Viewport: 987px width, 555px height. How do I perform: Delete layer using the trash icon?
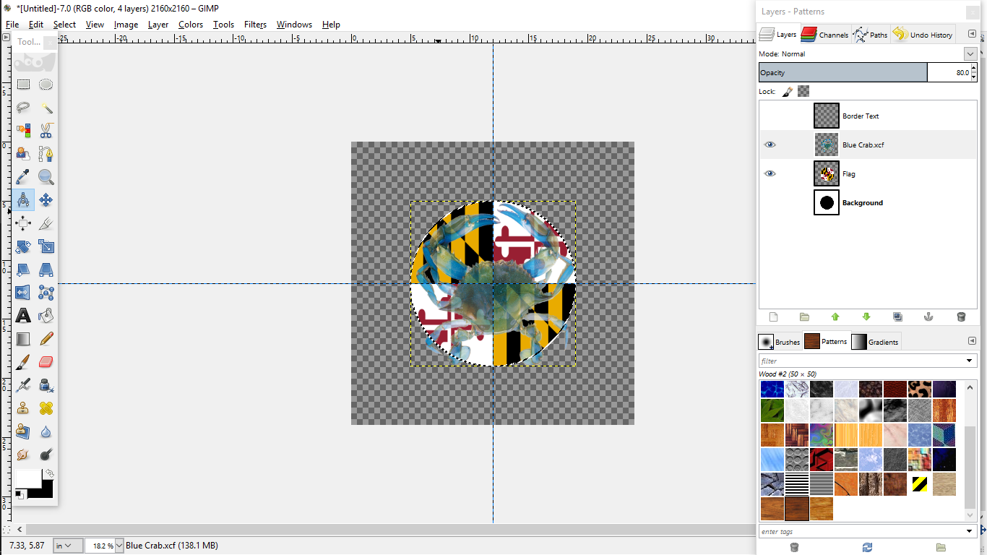click(x=960, y=317)
